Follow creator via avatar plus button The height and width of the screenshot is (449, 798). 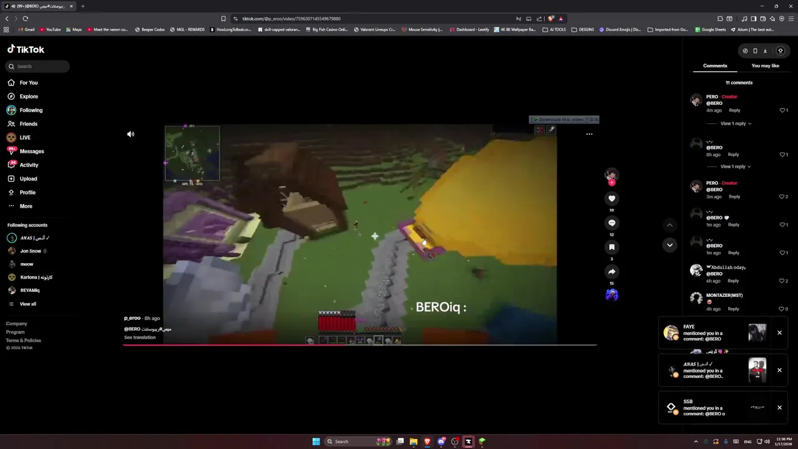coord(612,183)
